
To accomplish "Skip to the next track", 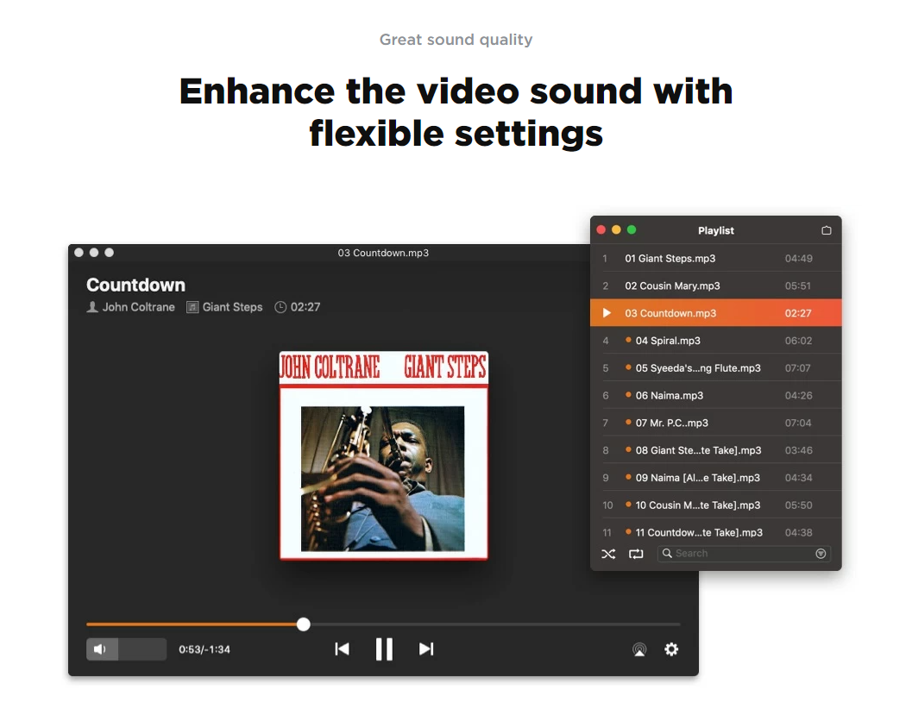I will pos(426,649).
